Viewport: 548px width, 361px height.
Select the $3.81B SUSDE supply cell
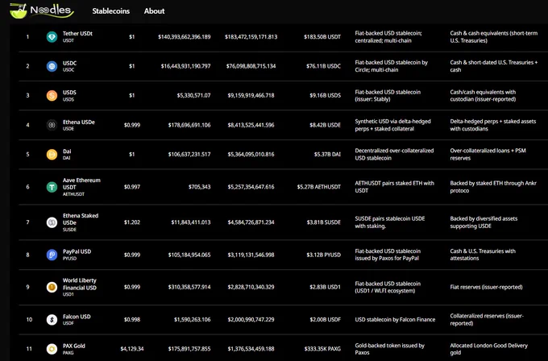click(324, 222)
